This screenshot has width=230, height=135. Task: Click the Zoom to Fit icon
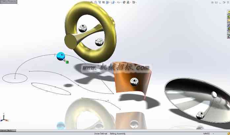point(91,2)
